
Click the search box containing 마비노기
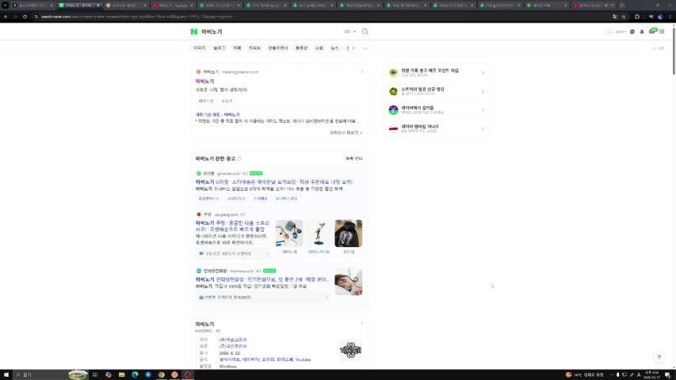point(270,32)
